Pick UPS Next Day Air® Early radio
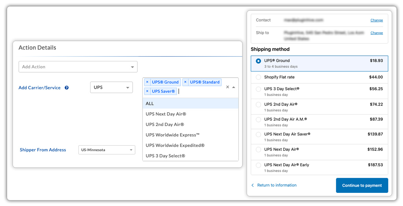Screen dimensions: 403x206 (x=258, y=165)
